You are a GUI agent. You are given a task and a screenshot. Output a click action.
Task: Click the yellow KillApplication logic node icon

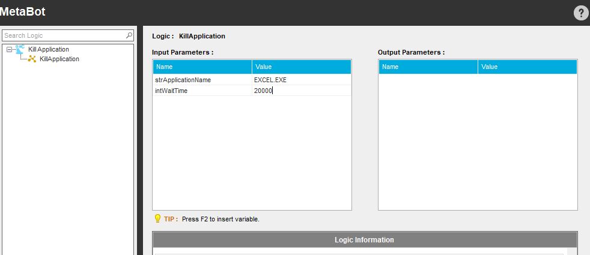coord(32,59)
